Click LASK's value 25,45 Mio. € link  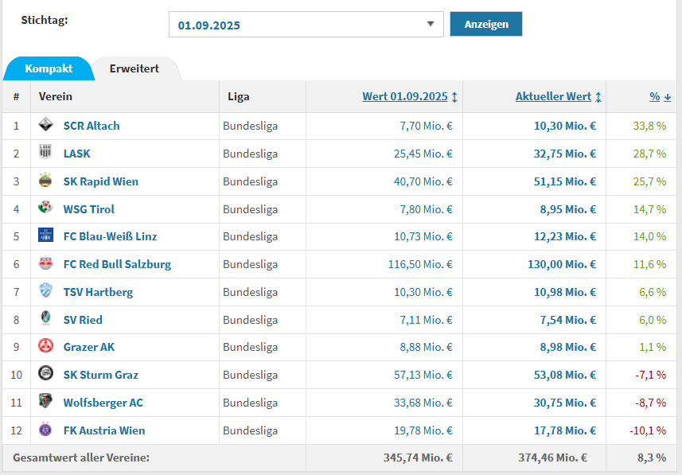pyautogui.click(x=423, y=154)
